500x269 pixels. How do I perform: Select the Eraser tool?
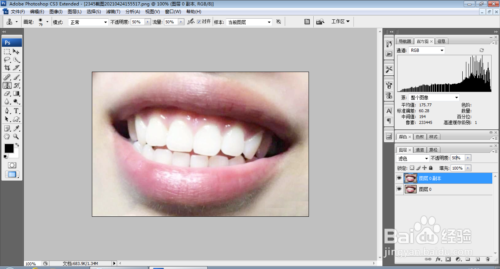[7, 93]
